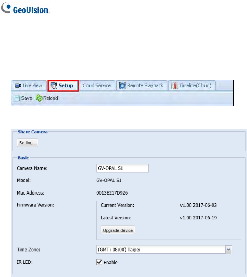The image size is (247, 277).
Task: Click Mac Address value 0013E217D926
Action: click(112, 193)
